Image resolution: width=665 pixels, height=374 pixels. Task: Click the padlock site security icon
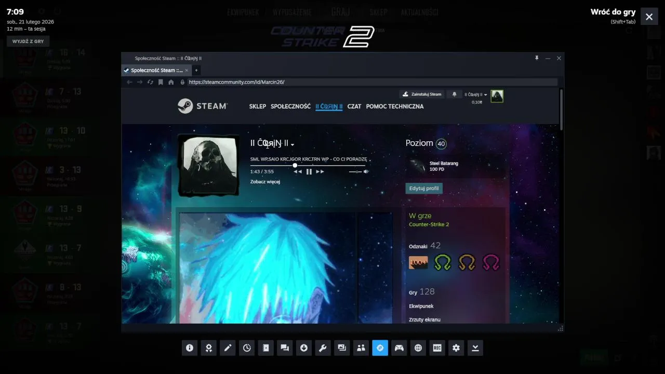[x=182, y=82]
